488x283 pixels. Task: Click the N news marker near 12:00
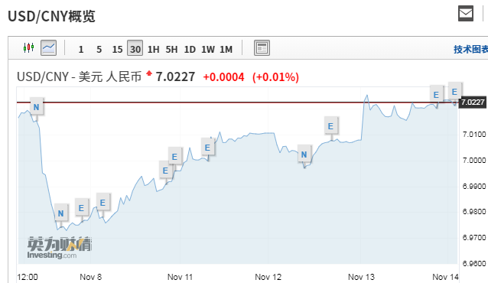[37, 107]
